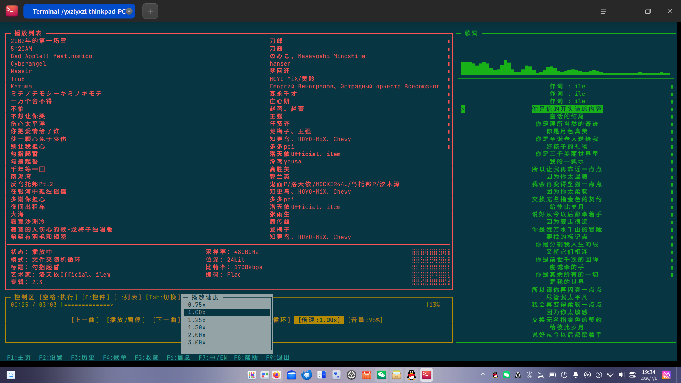Screen dimensions: 681x383
Task: Open F5:收藏 favorites
Action: click(146, 357)
